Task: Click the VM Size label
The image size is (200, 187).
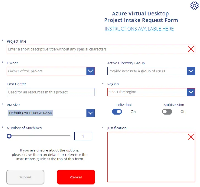Action: (13, 105)
